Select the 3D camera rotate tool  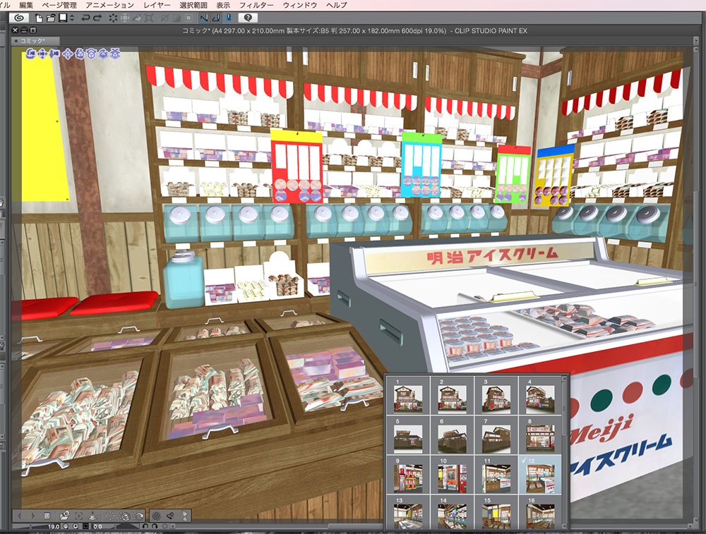30,54
